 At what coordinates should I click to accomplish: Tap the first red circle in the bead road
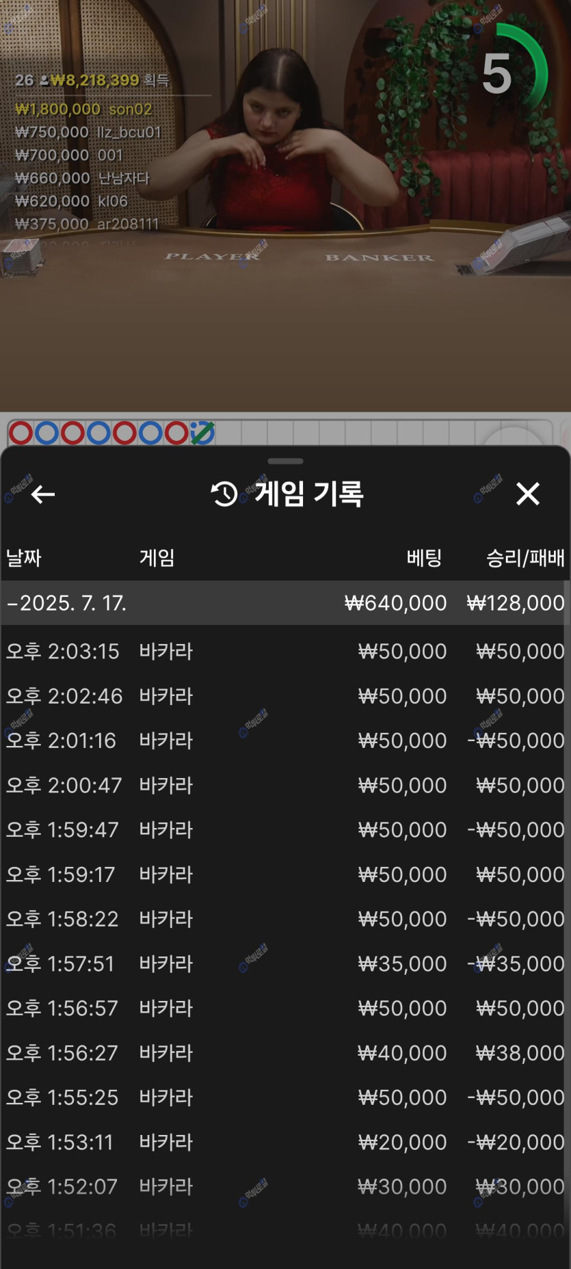click(x=21, y=433)
